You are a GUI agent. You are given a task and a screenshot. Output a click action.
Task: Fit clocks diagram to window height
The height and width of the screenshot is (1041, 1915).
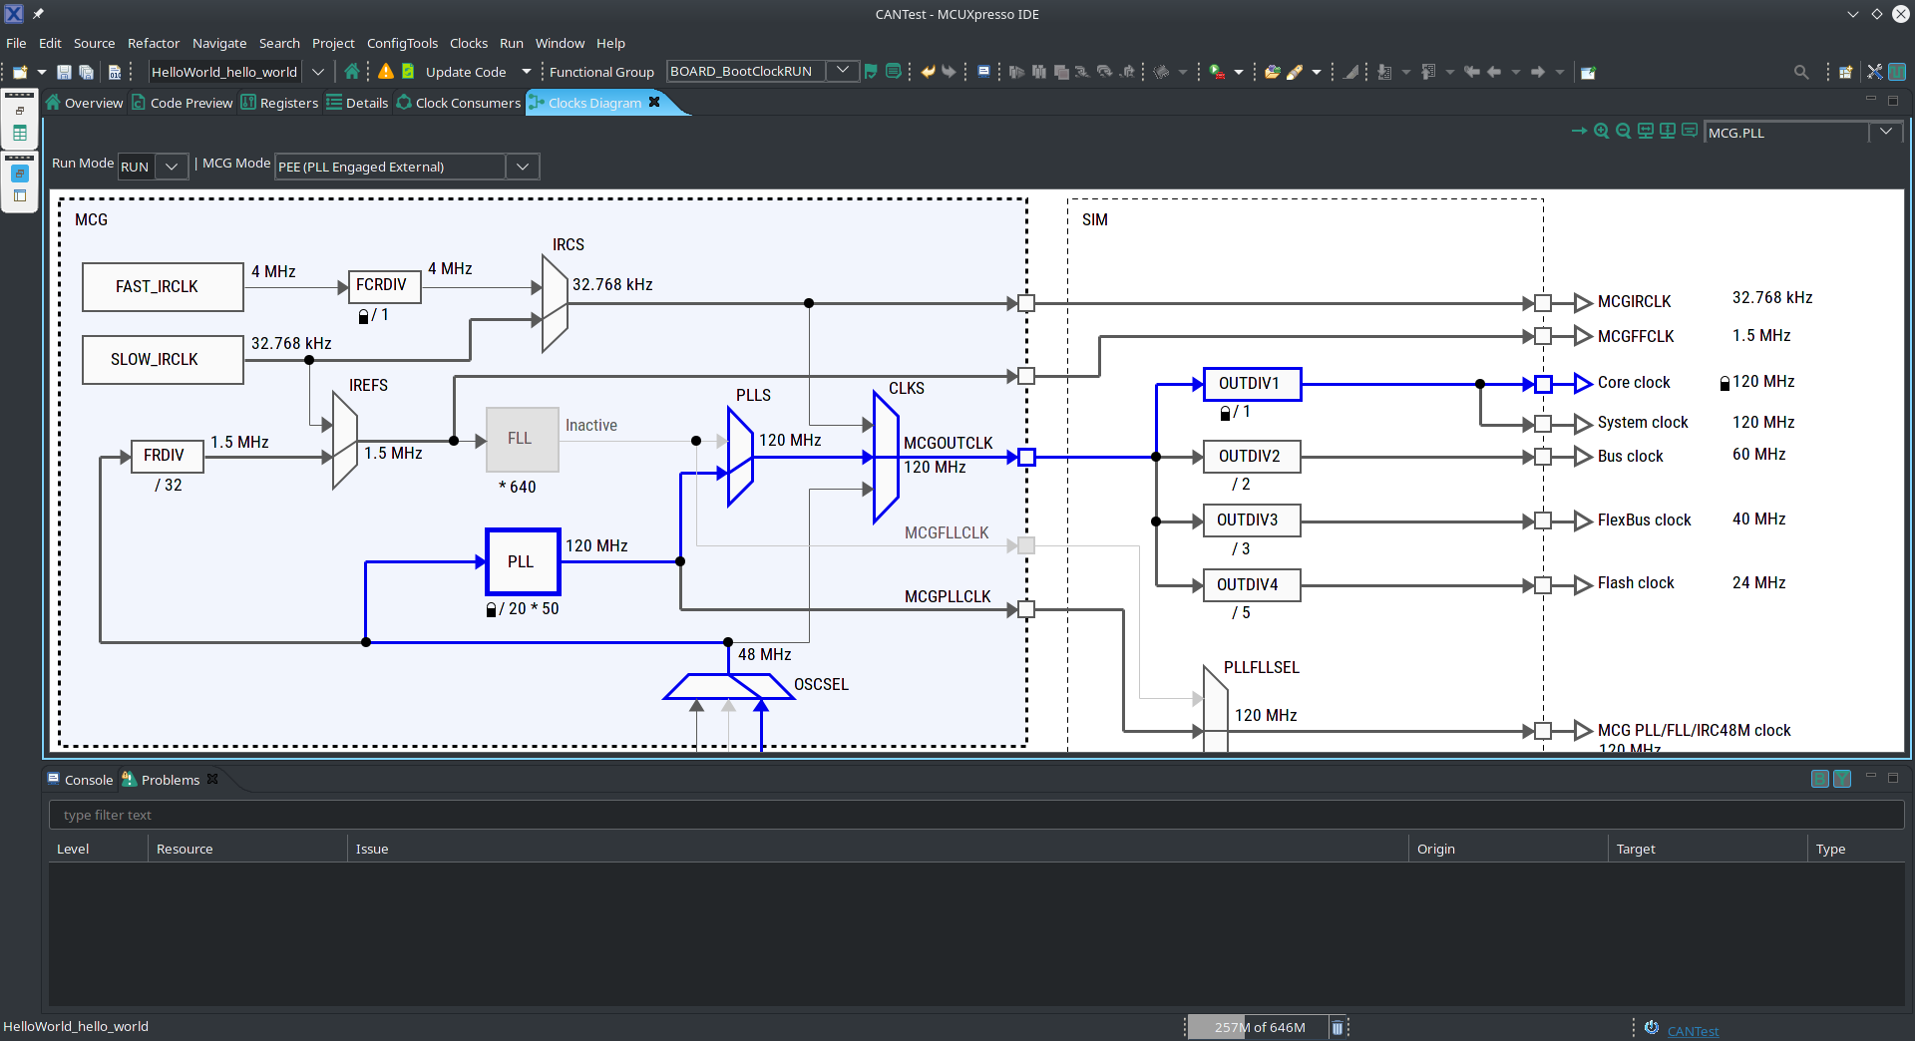[1667, 131]
